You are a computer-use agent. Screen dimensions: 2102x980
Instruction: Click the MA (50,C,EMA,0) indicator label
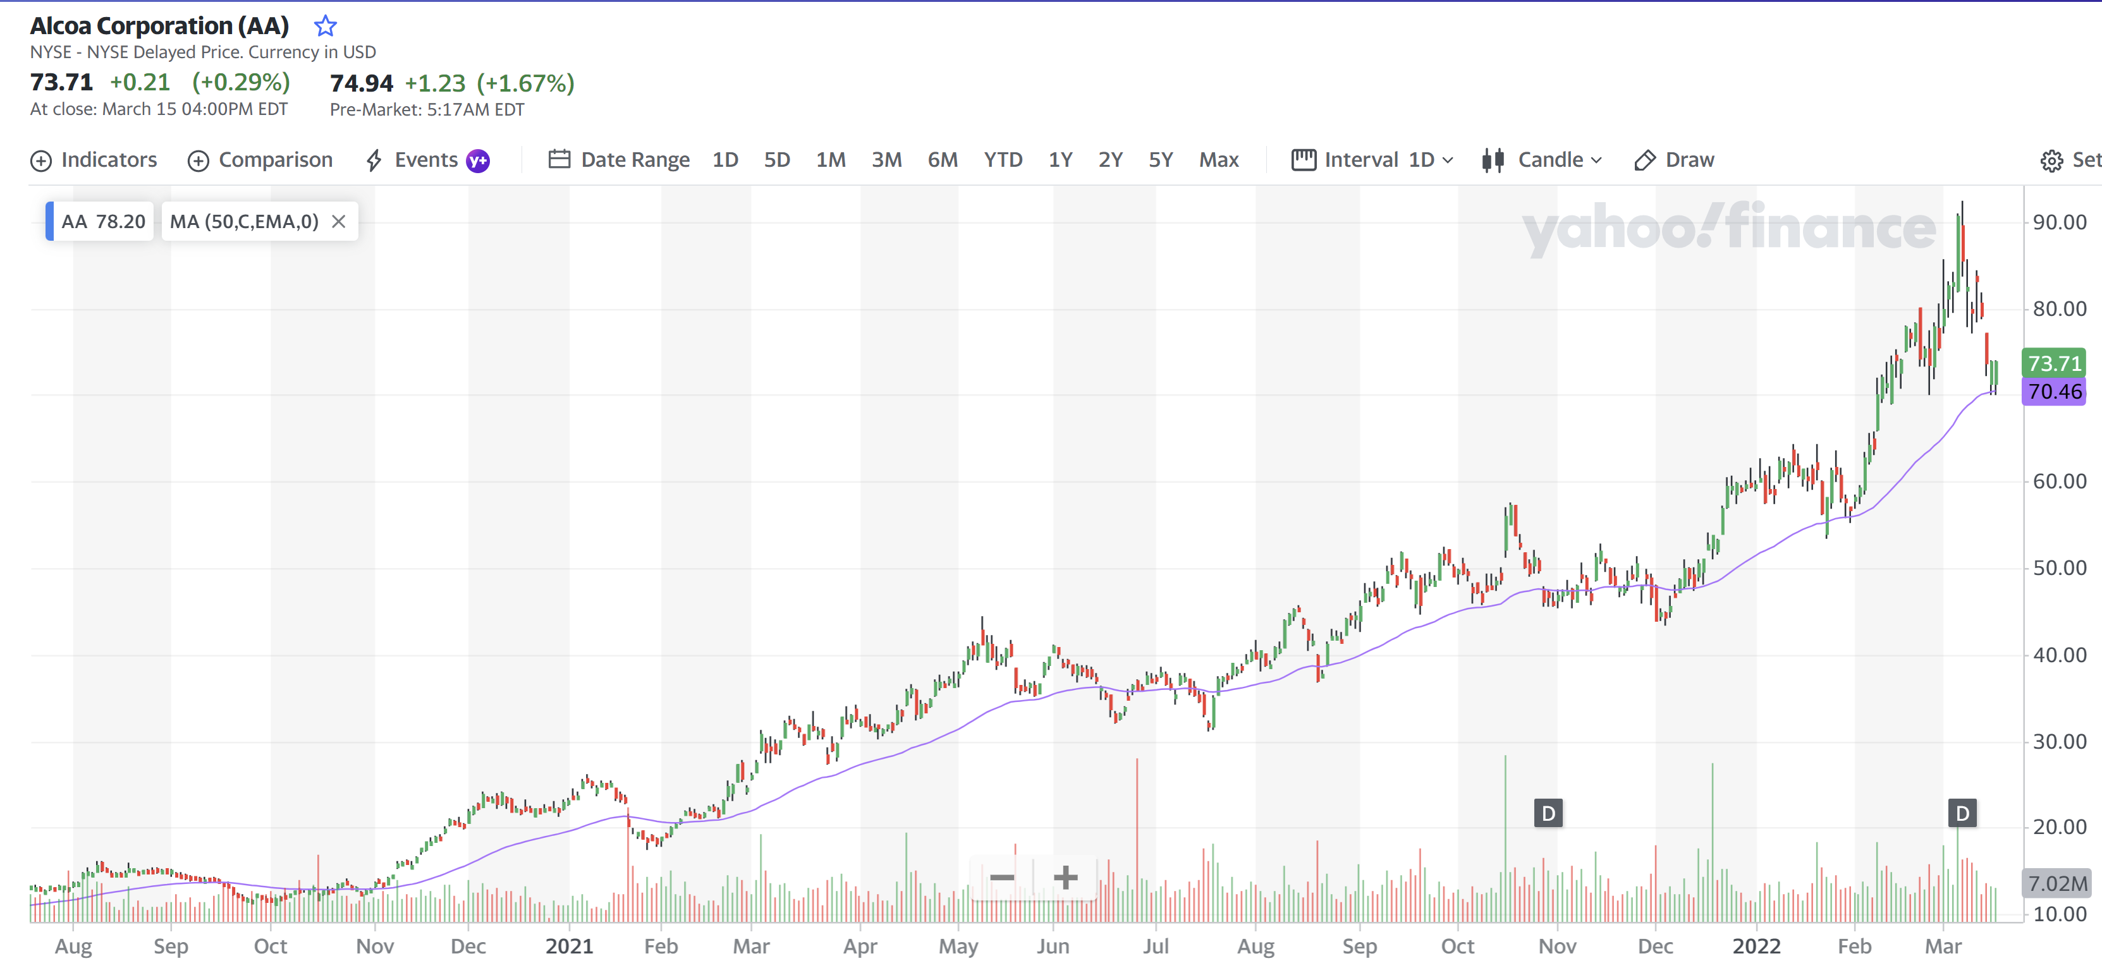pyautogui.click(x=244, y=222)
